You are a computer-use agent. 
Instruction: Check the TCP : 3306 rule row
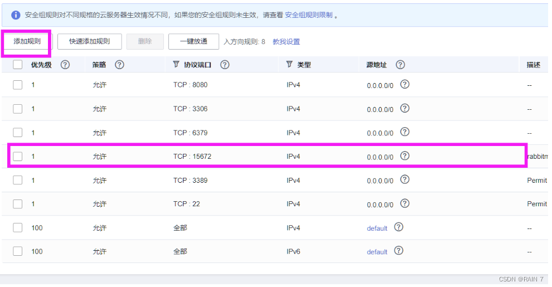18,109
